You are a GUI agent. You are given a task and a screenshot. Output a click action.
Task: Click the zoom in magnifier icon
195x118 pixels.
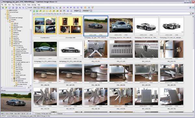click(x=20, y=8)
